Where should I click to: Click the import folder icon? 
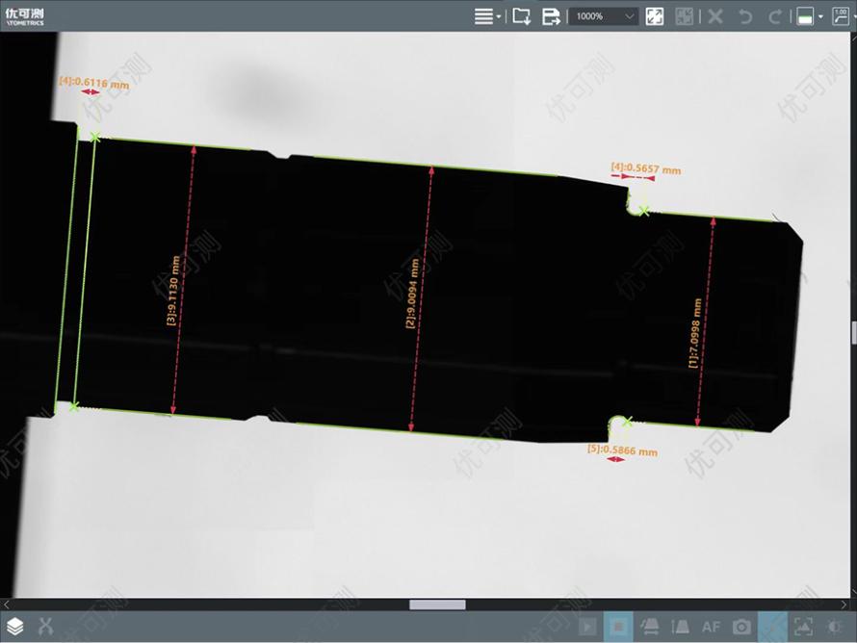pos(521,16)
